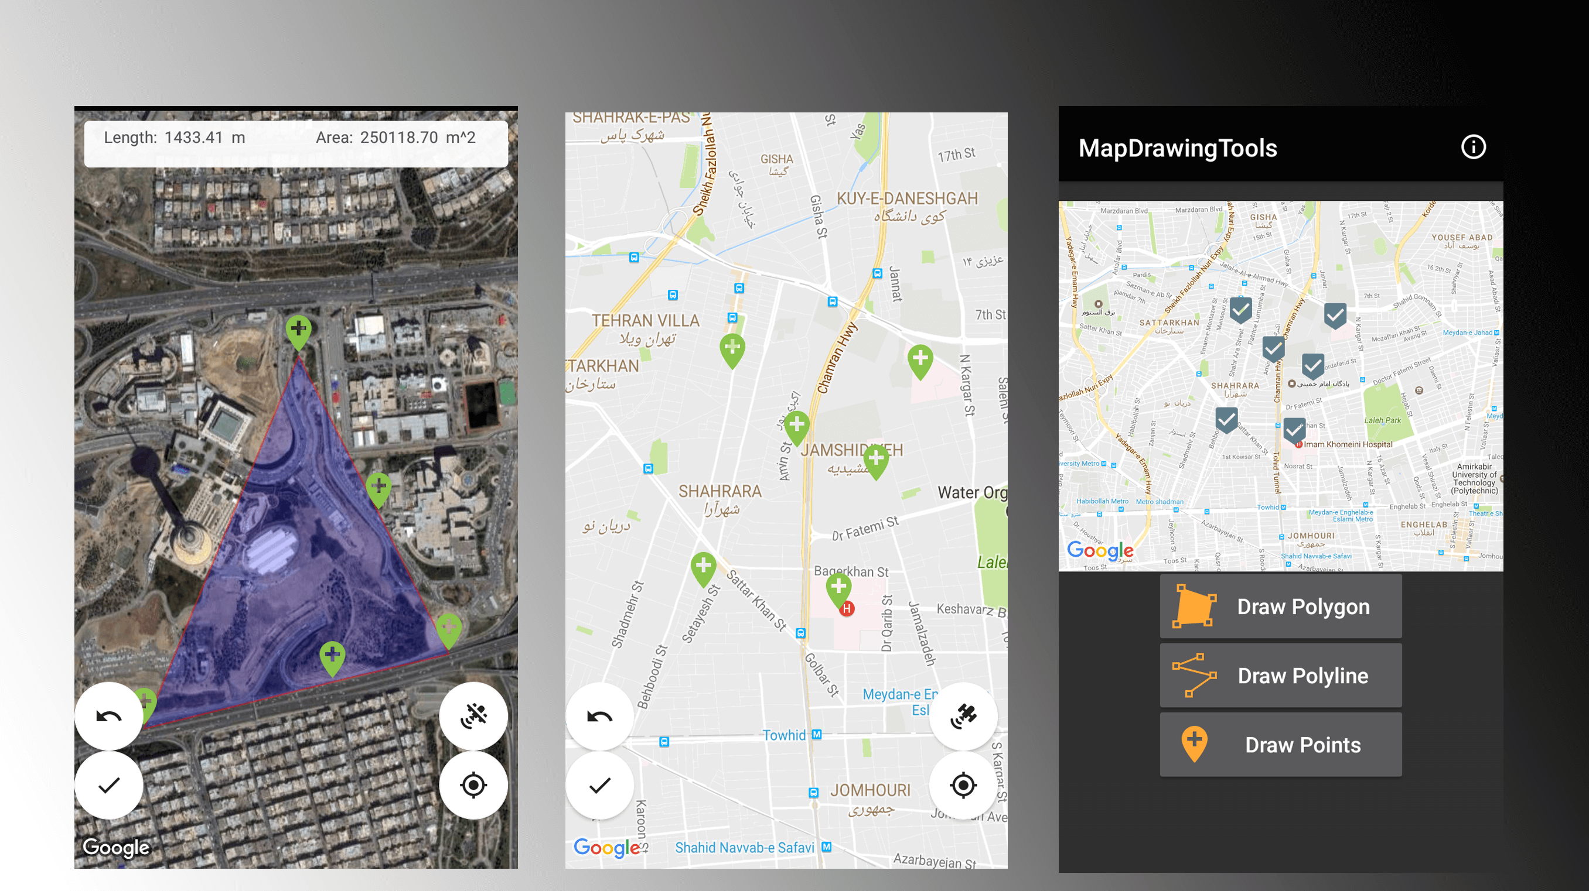This screenshot has width=1589, height=891.
Task: Tap green pin below Tehran Villa label
Action: click(732, 350)
